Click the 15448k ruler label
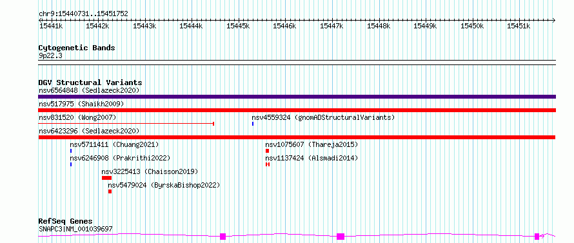574x243 pixels. pyautogui.click(x=379, y=26)
